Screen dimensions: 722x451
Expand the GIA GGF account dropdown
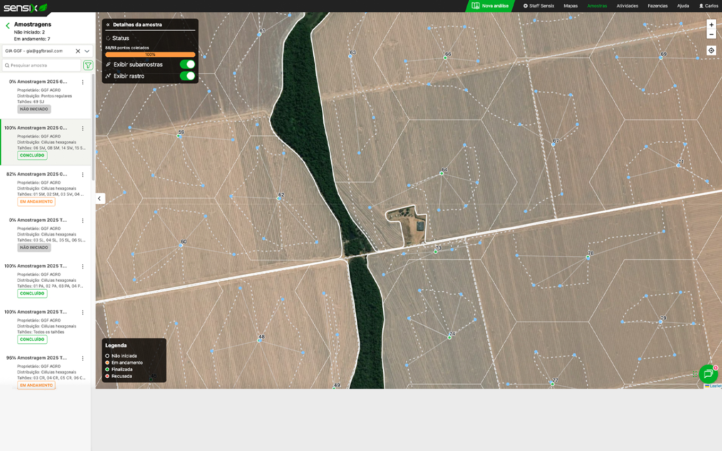coord(87,51)
